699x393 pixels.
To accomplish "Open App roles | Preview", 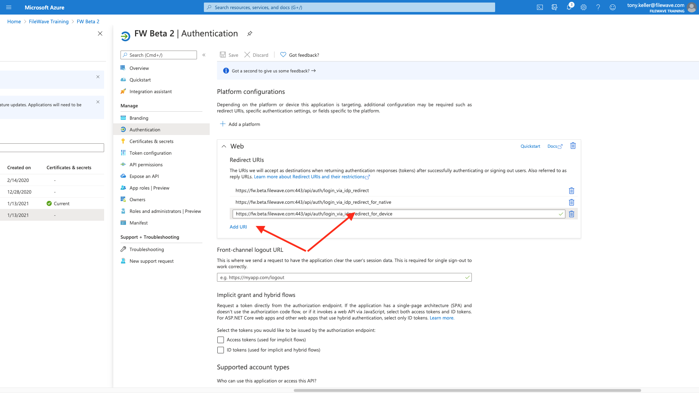I will click(149, 188).
